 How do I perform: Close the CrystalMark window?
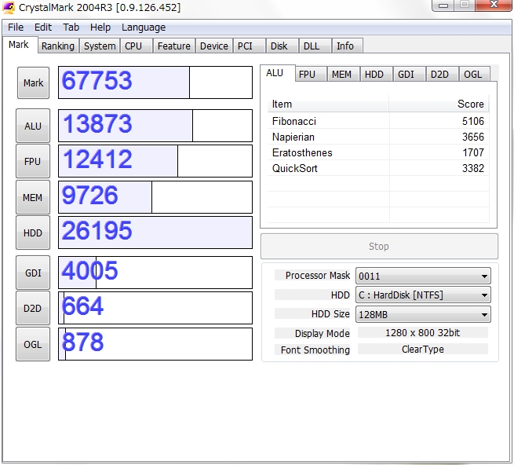(x=494, y=5)
